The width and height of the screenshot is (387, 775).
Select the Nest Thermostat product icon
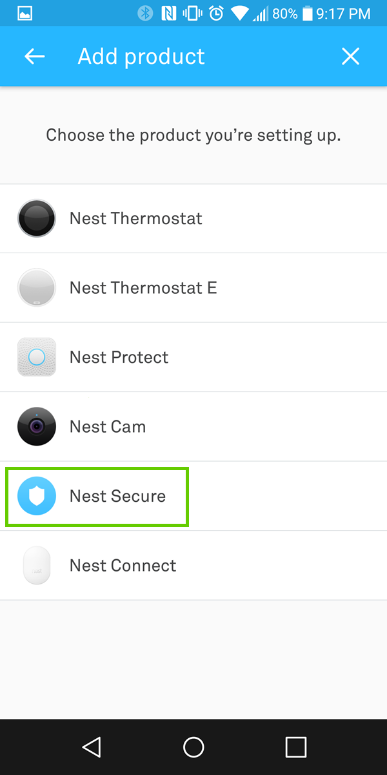point(37,218)
